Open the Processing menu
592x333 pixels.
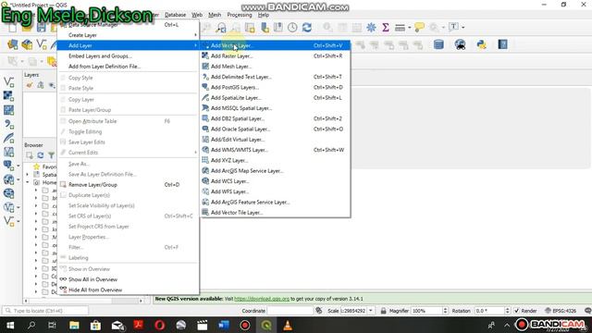coord(240,15)
